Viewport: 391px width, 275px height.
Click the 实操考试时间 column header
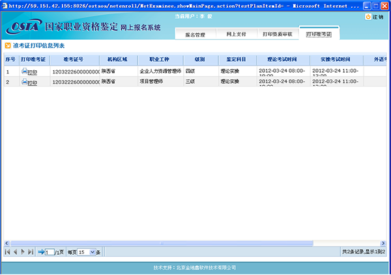336,59
